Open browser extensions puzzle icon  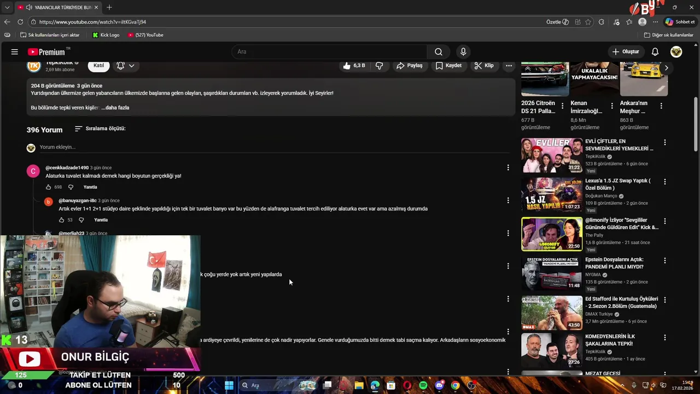602,22
